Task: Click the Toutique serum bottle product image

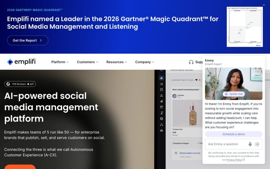Action: click(187, 113)
